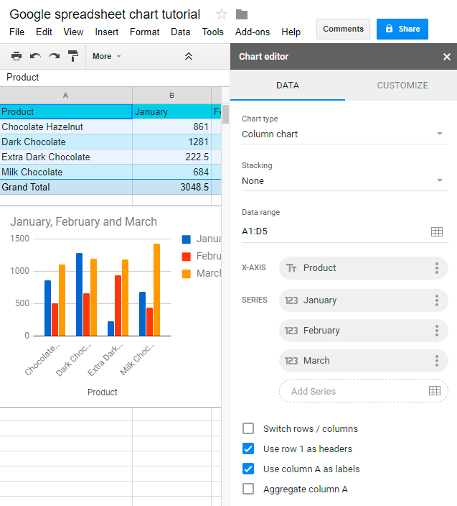Image resolution: width=457 pixels, height=506 pixels.
Task: Click the Milk Chocolate cell
Action: pos(66,172)
